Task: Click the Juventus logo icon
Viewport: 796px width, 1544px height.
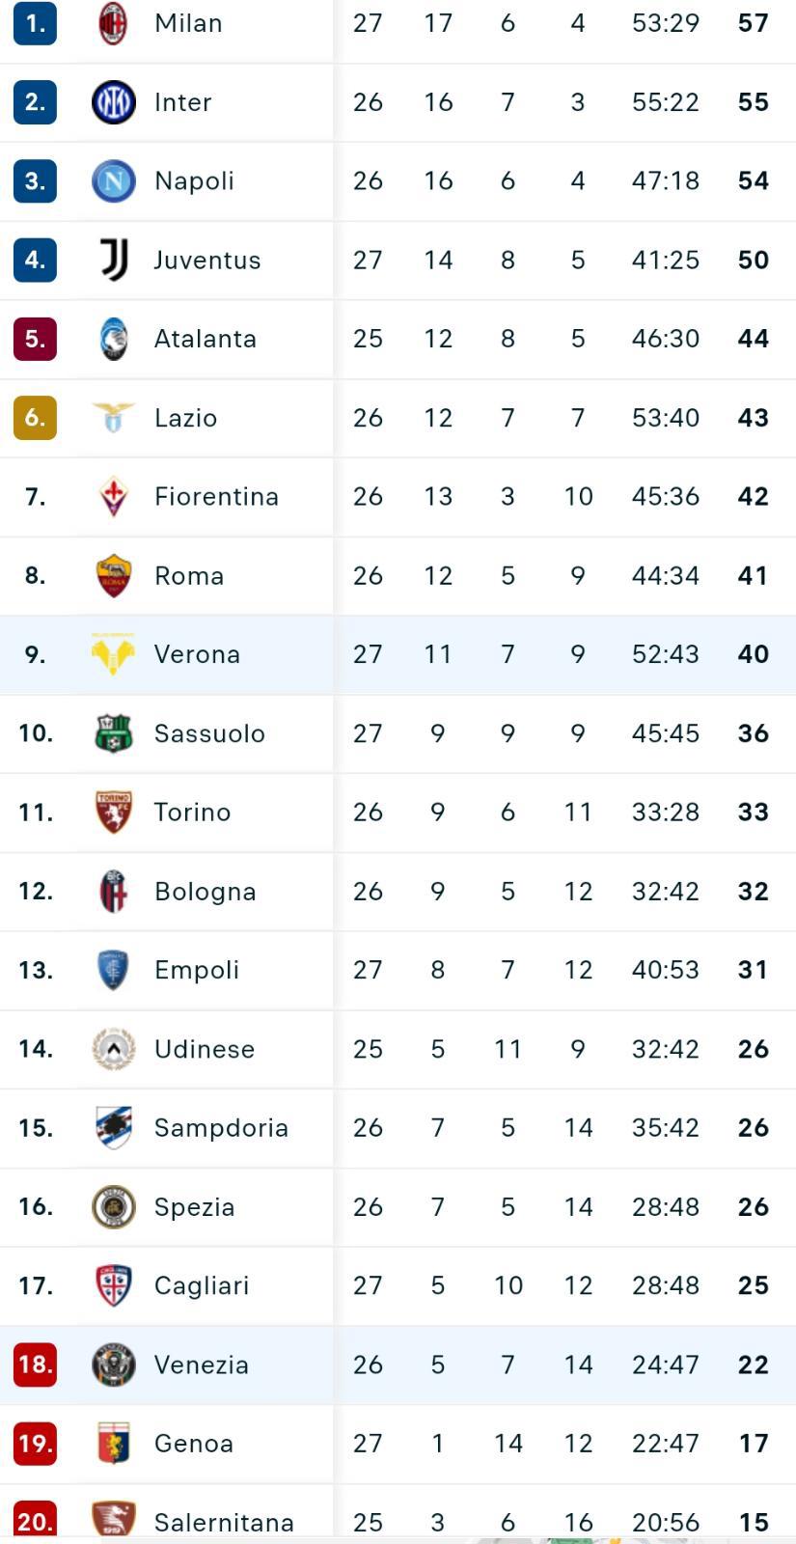Action: pos(114,260)
